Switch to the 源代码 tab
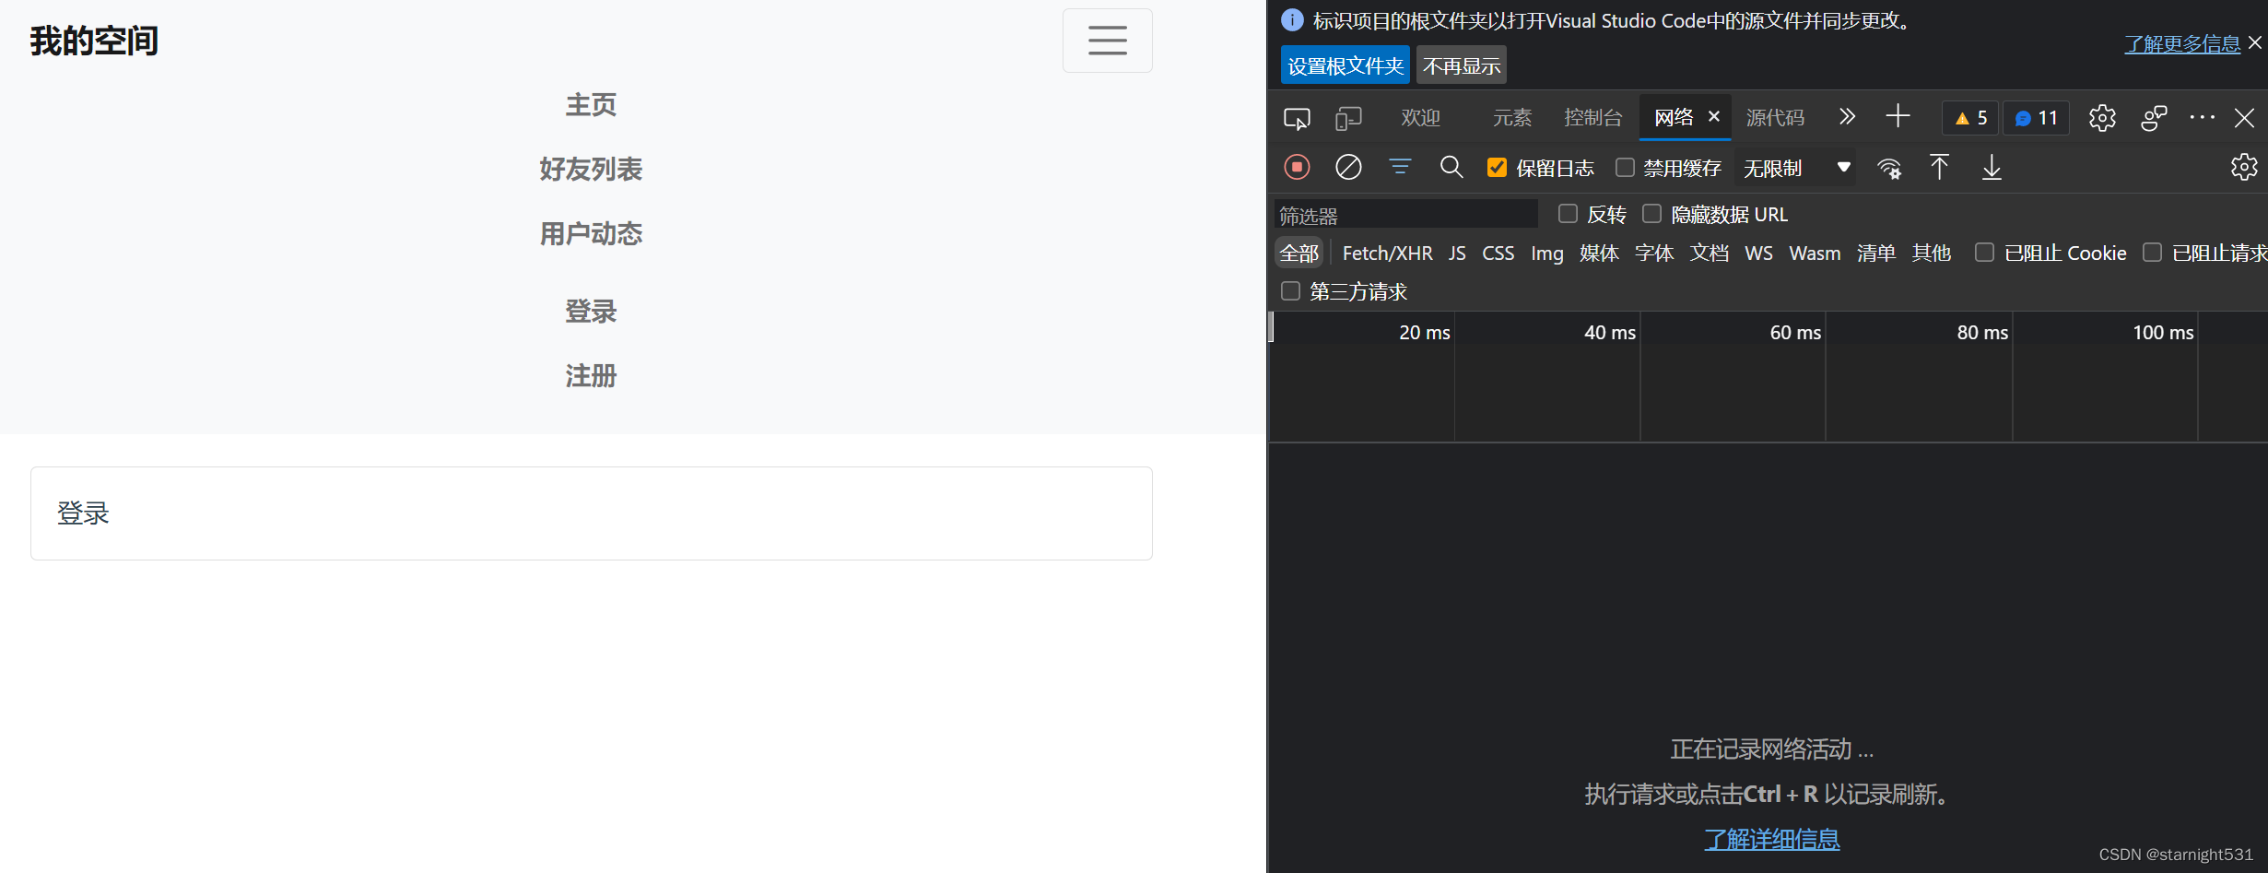Viewport: 2268px width, 873px height. coord(1775,118)
